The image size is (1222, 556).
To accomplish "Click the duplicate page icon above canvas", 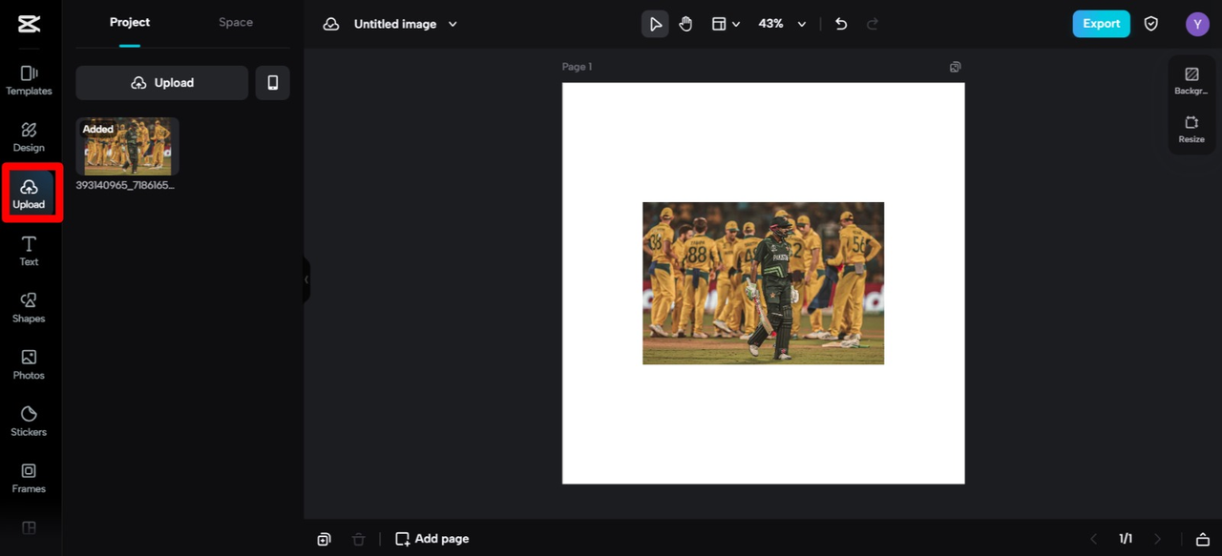I will pos(956,67).
